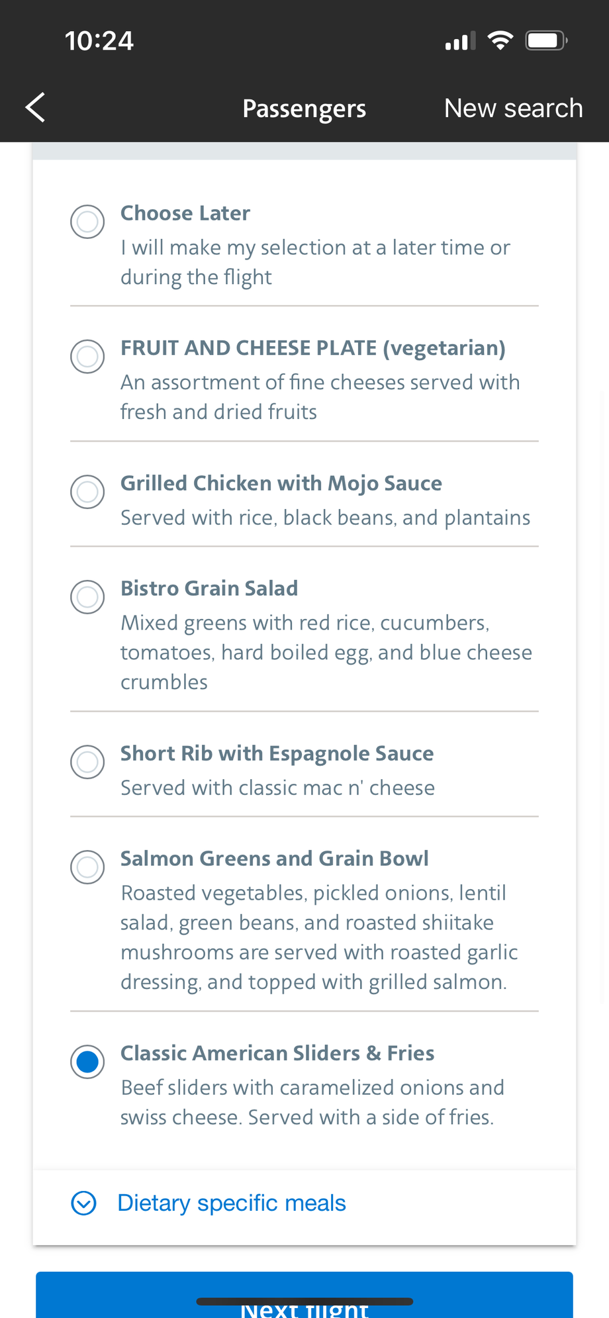The height and width of the screenshot is (1318, 609).
Task: Choose Grilled Chicken with Mojo Sauce option
Action: pyautogui.click(x=87, y=492)
